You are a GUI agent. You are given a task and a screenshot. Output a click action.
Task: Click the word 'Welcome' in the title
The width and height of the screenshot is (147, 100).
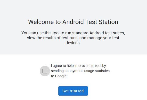(41, 22)
